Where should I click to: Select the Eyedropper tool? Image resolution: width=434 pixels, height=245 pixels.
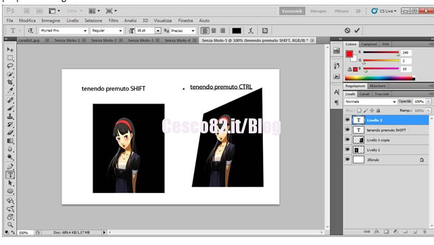point(10,90)
